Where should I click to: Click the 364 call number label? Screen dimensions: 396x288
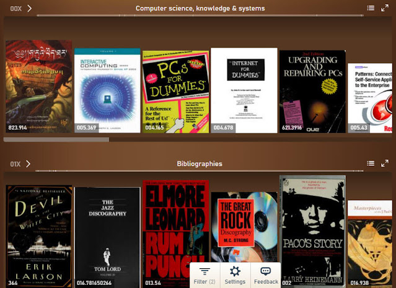[x=13, y=283]
